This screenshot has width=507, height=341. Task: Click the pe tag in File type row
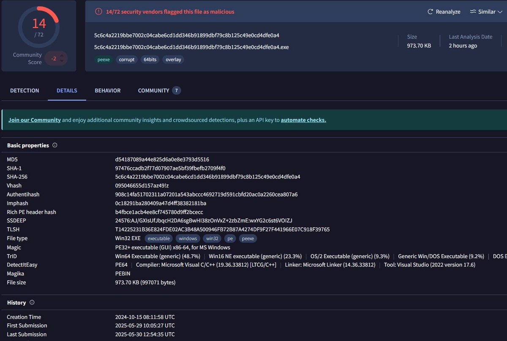coord(231,239)
